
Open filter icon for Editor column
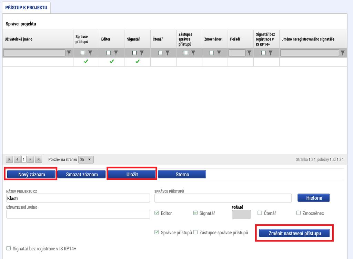[116, 53]
